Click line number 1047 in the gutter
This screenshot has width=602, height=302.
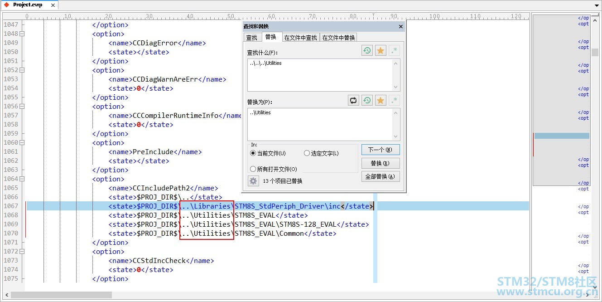[x=11, y=25]
